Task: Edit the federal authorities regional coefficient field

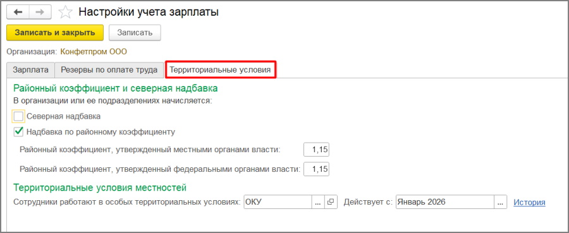Action: click(x=317, y=169)
